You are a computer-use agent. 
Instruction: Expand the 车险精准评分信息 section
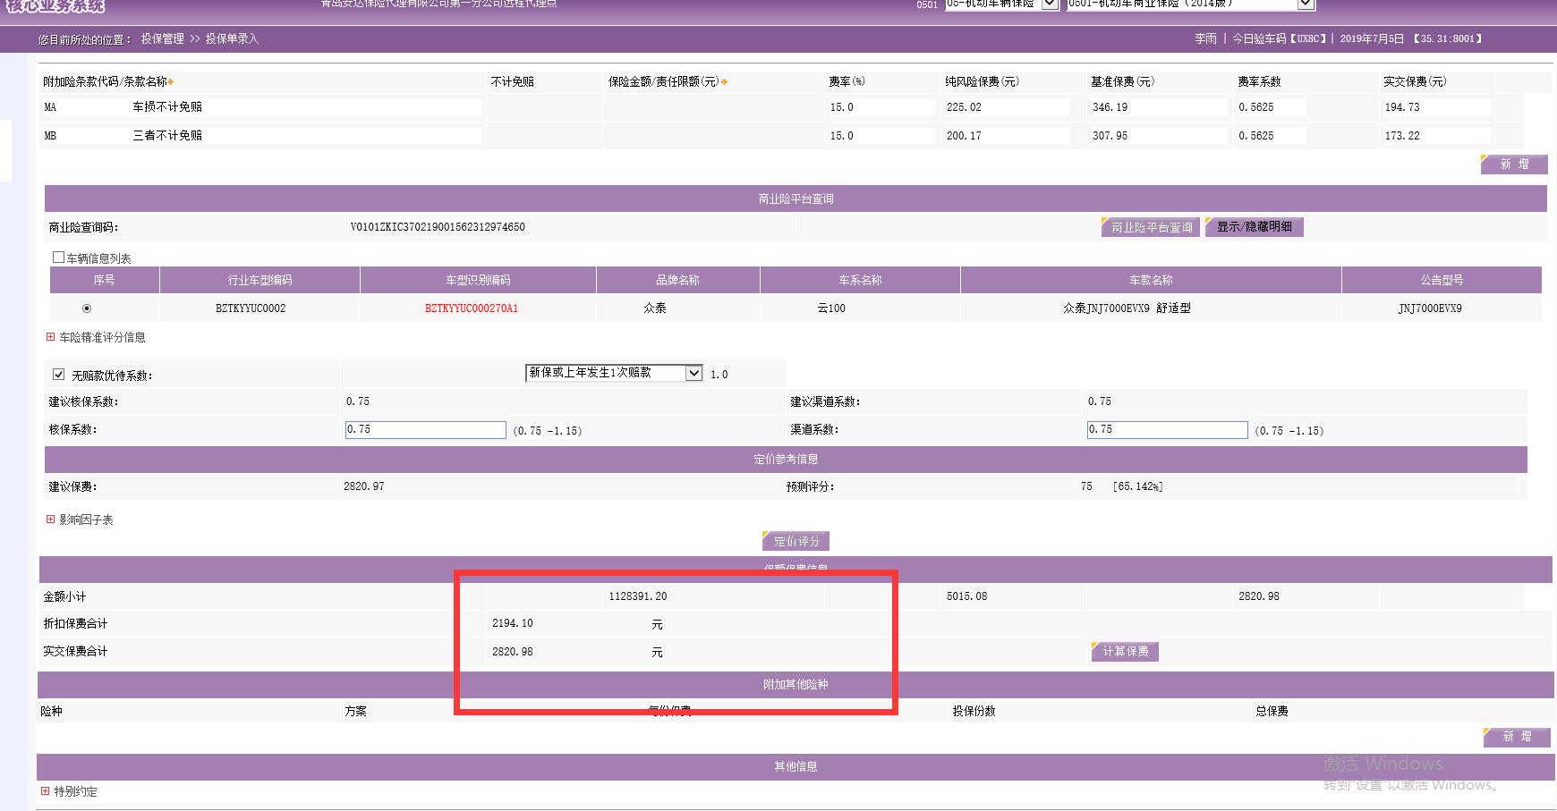(x=51, y=337)
